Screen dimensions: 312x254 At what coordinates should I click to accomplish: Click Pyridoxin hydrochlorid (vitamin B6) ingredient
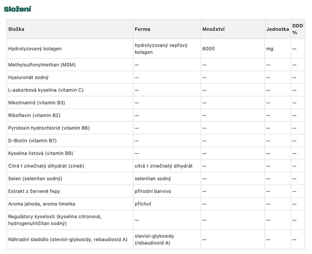click(x=49, y=128)
